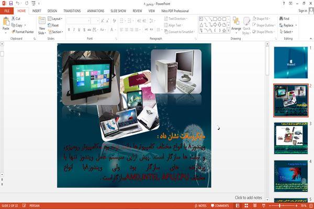Increase font size with the large A icon

[x=103, y=21]
